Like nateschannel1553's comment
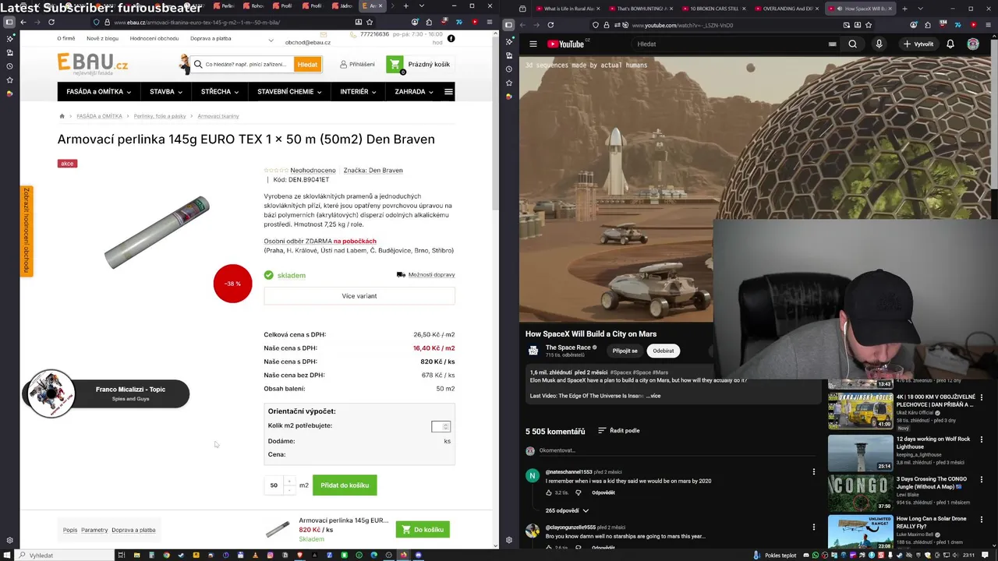Image resolution: width=998 pixels, height=561 pixels. (549, 492)
